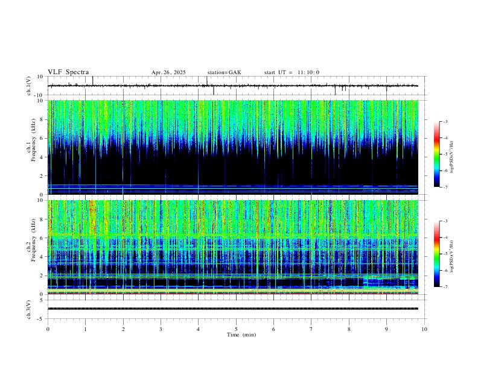The image size is (478, 369).
Task: Click time axis tick label '3'
Action: pos(161,329)
